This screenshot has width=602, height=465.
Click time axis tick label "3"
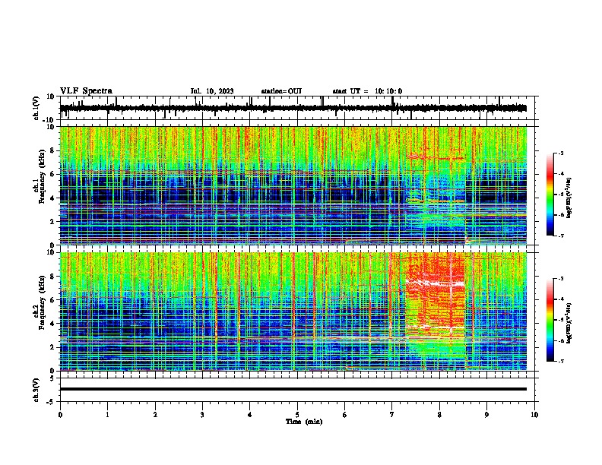(x=203, y=415)
